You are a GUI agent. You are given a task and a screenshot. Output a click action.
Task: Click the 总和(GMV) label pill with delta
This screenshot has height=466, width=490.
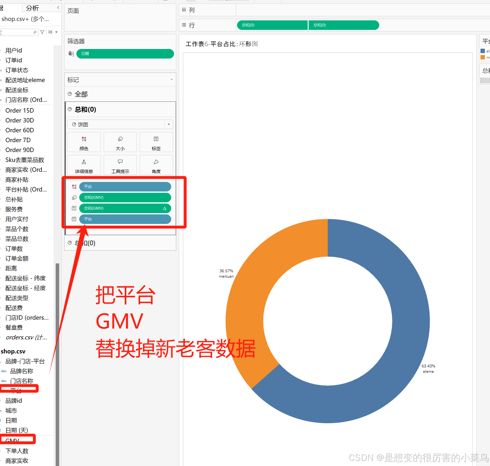(x=125, y=208)
